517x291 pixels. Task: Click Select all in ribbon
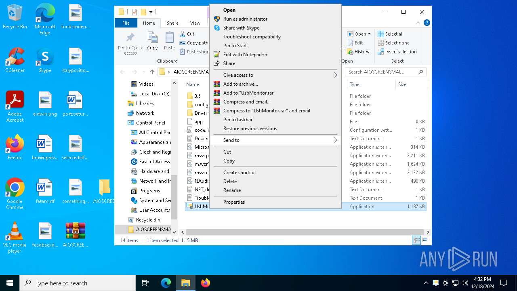[391, 34]
